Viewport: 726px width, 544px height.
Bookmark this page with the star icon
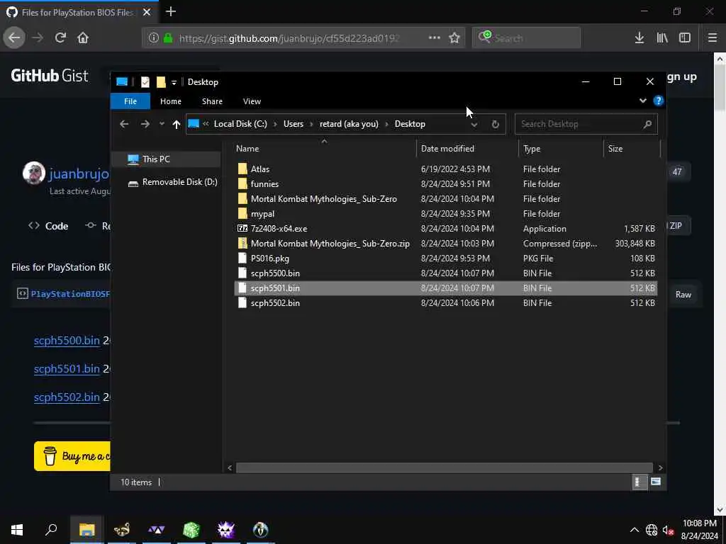454,38
